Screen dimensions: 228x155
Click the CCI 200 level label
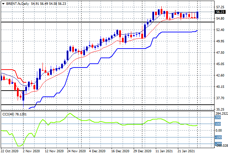tap(219, 117)
